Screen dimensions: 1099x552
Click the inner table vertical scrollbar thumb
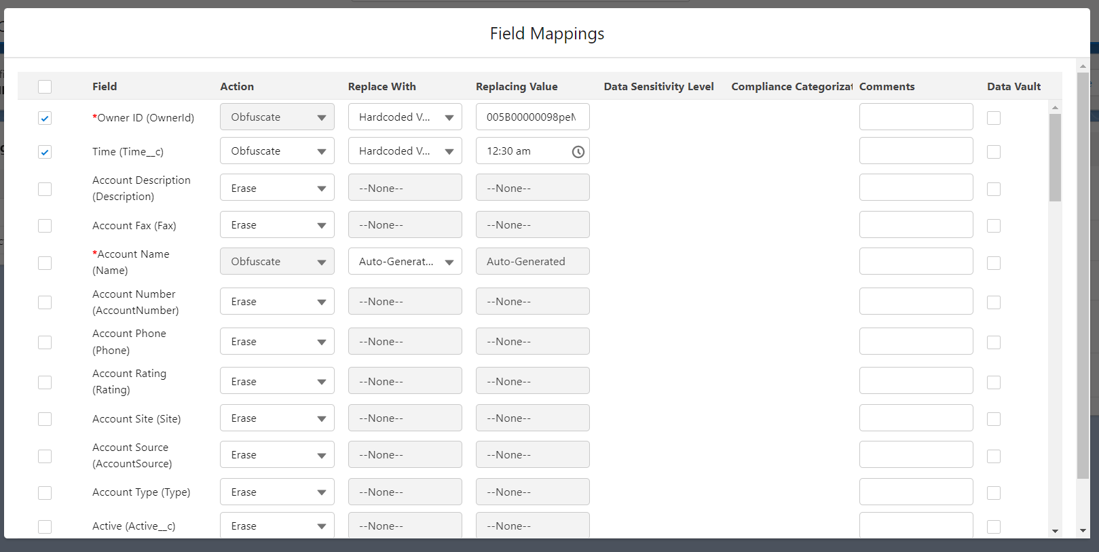[1055, 157]
